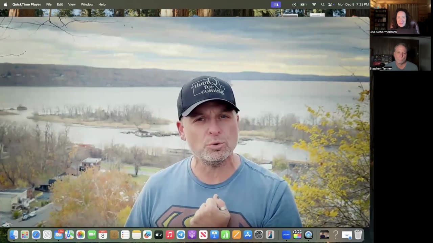
Task: Open the battery status menu
Action: pos(304,4)
